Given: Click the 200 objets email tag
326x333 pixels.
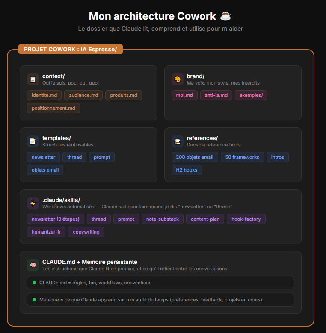Looking at the screenshot, I should pyautogui.click(x=195, y=157).
